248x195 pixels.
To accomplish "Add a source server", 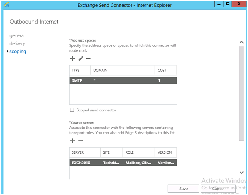I will tap(72, 141).
